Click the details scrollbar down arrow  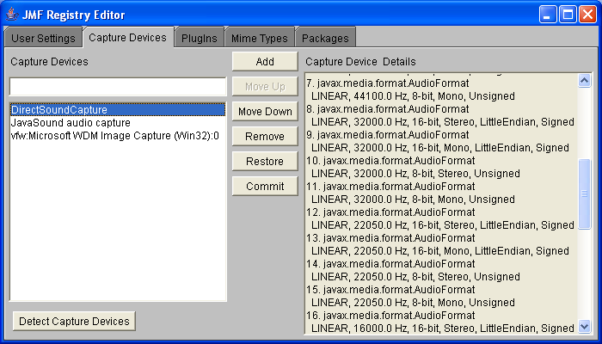pyautogui.click(x=584, y=327)
